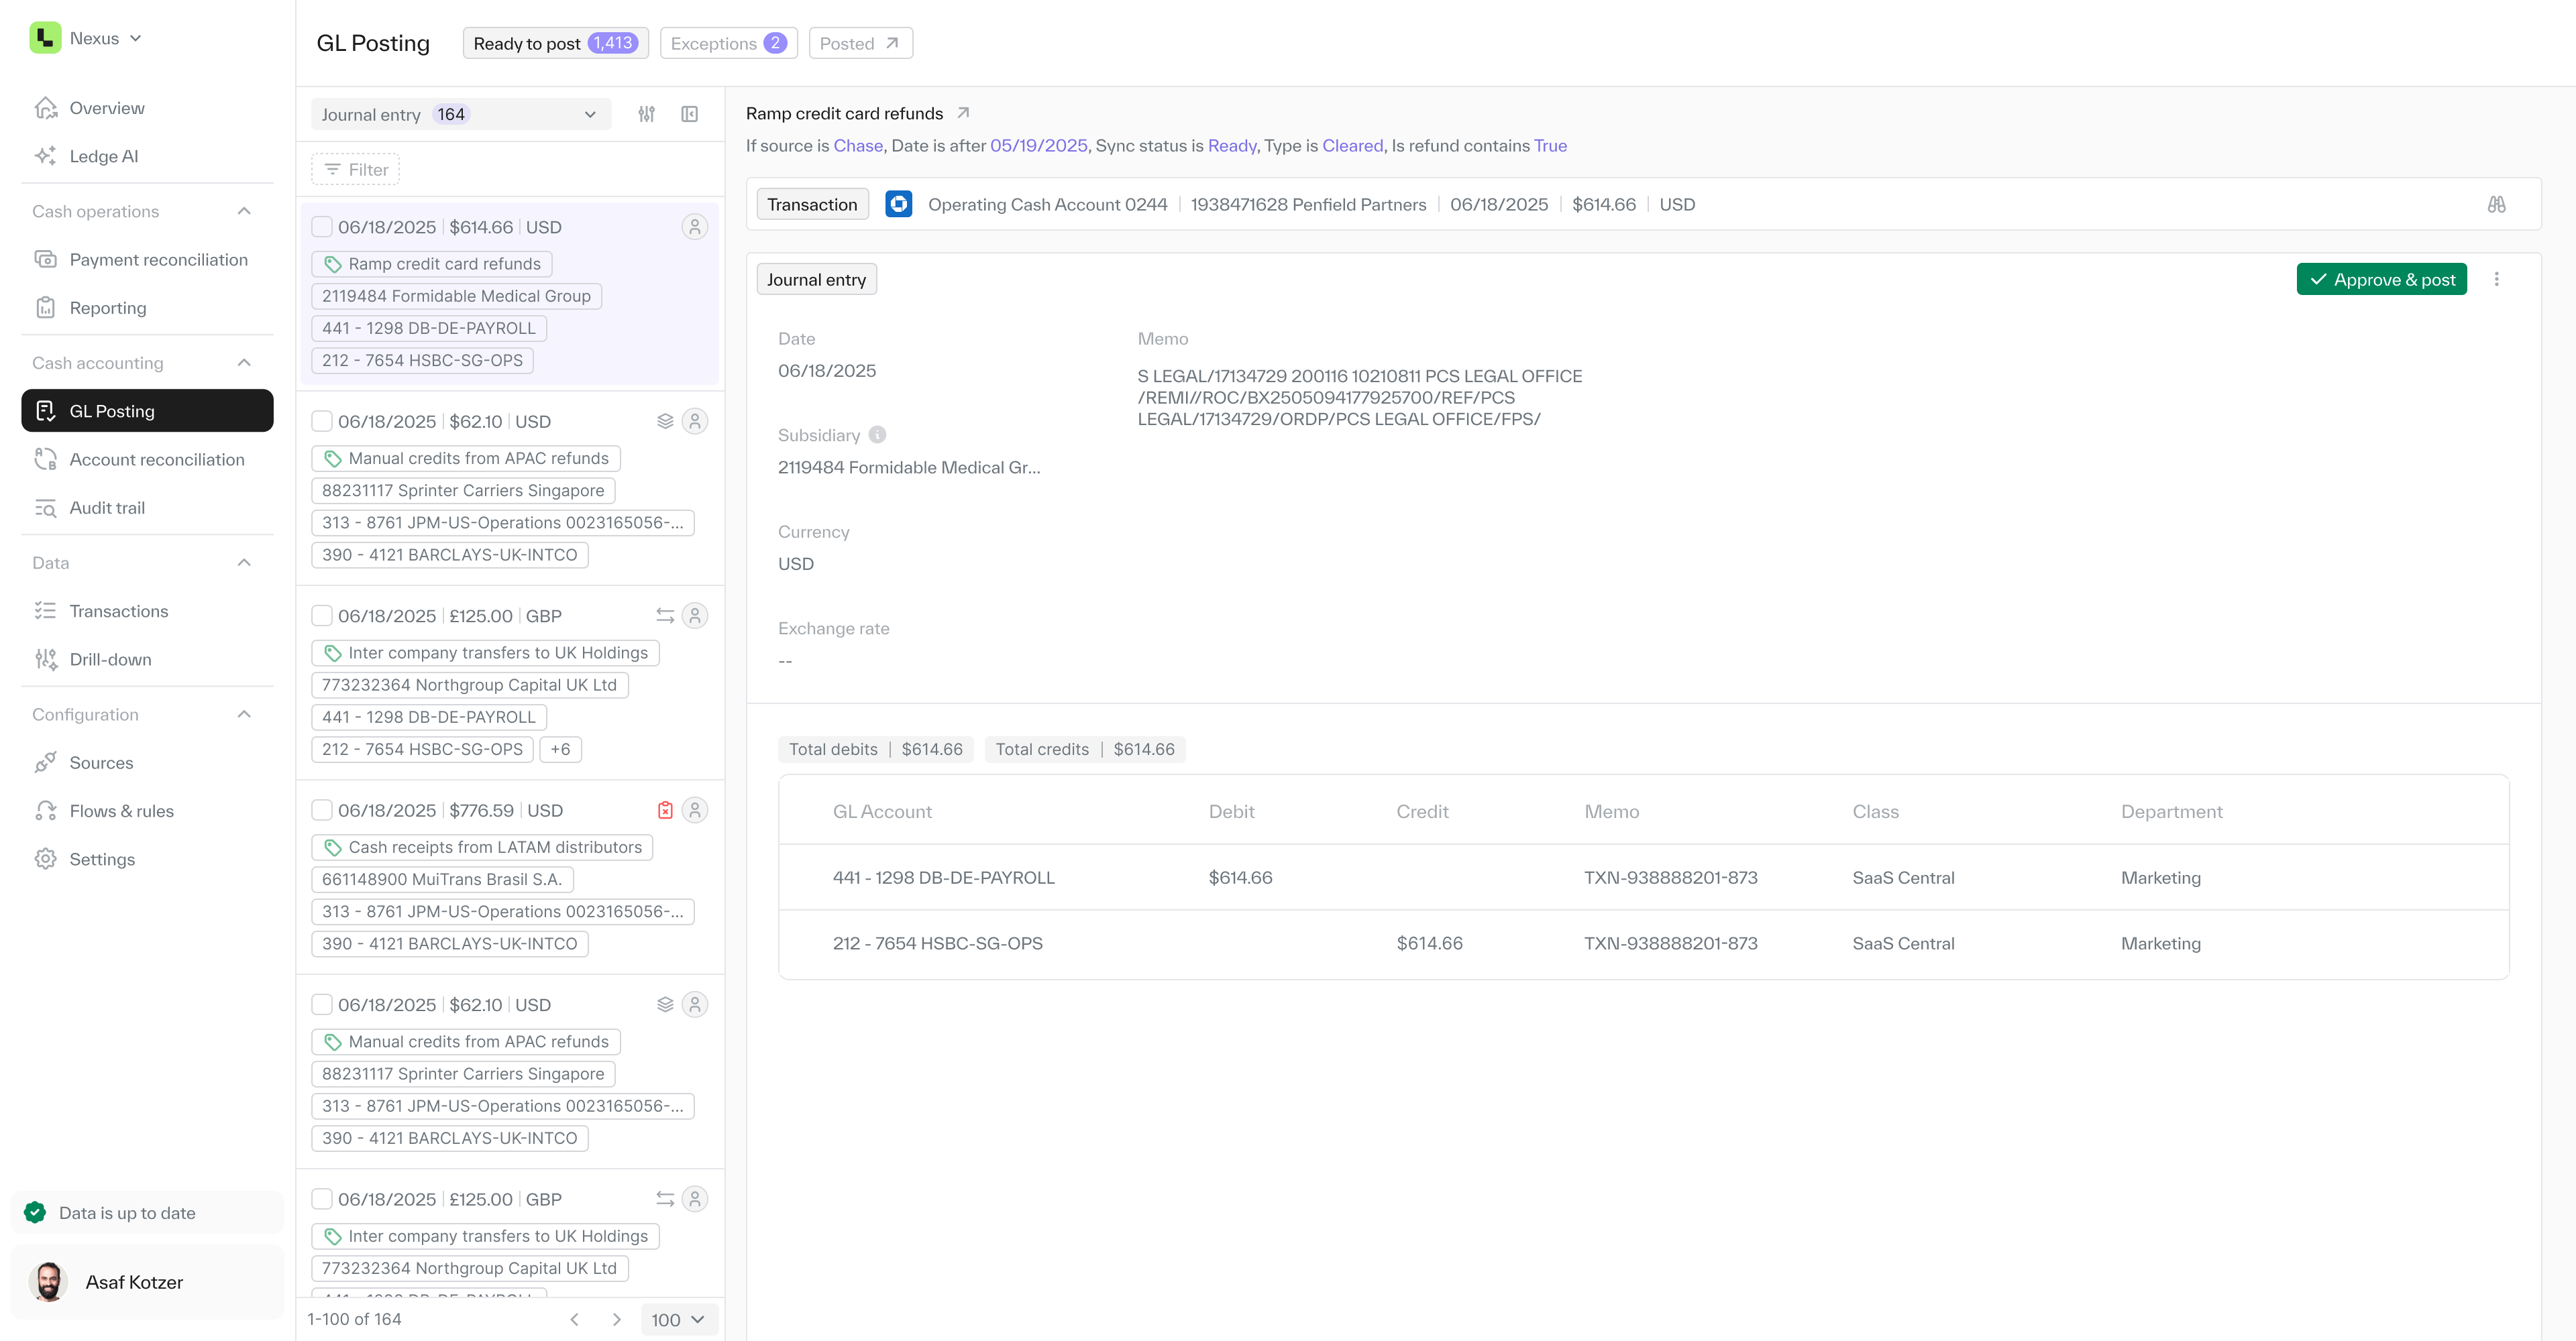
Task: Open the three-dots menu next to Approve & post
Action: click(2496, 280)
